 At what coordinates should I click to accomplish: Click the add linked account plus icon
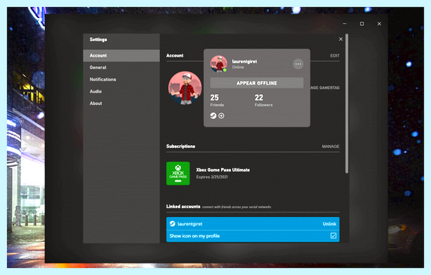coord(221,116)
